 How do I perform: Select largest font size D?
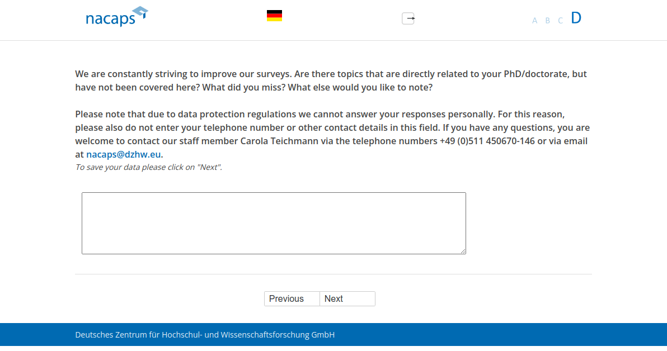pyautogui.click(x=576, y=18)
